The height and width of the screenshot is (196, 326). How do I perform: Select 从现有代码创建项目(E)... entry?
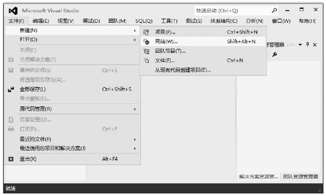[203, 70]
